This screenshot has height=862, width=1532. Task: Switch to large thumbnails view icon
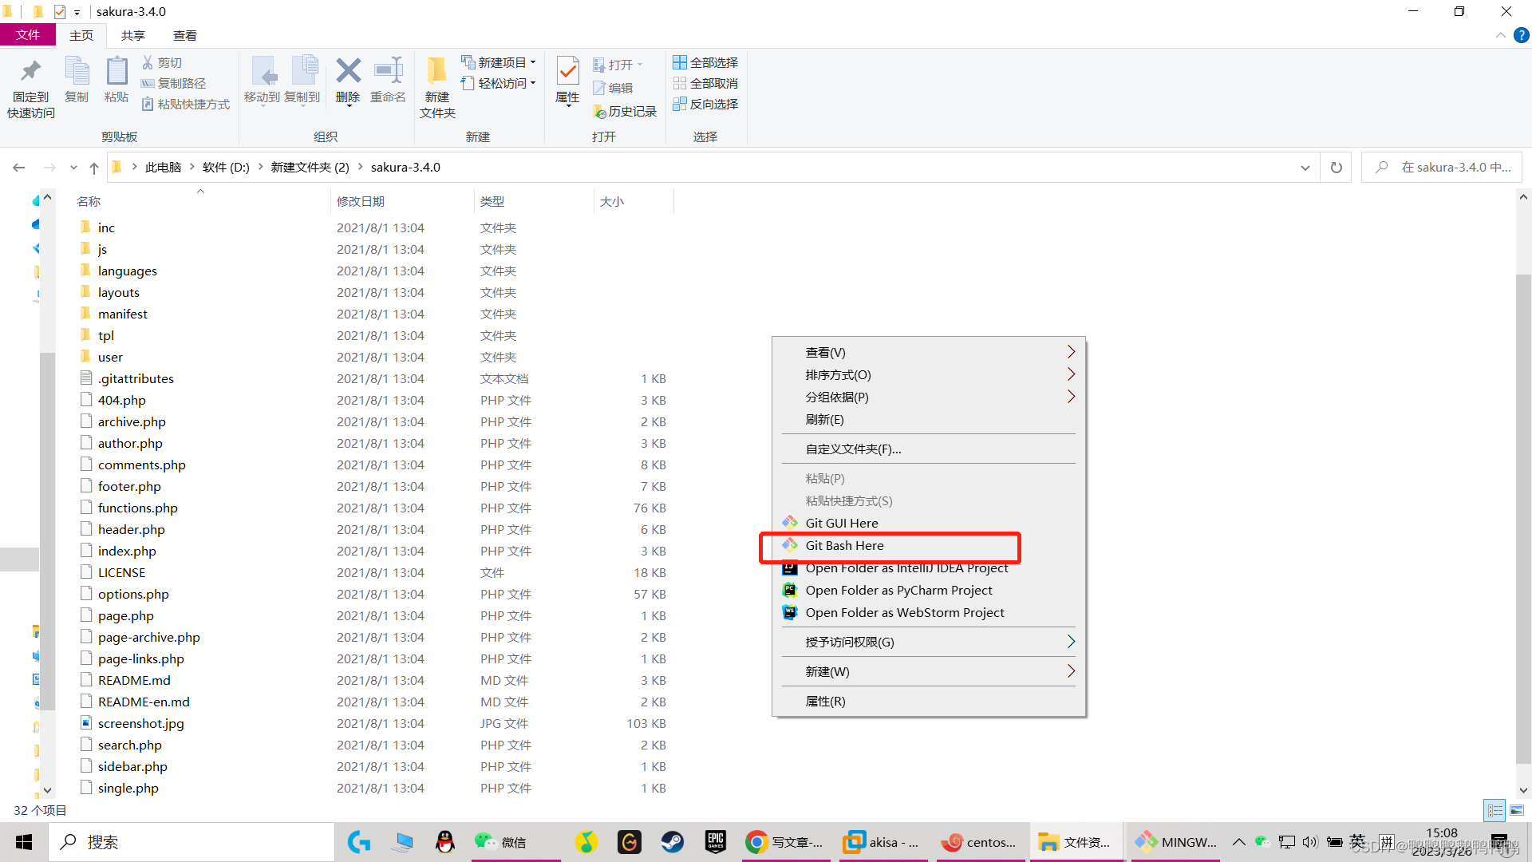click(x=1517, y=810)
